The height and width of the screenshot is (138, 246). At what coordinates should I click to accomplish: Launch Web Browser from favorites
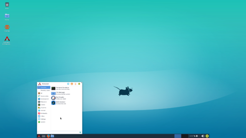(x=66, y=103)
